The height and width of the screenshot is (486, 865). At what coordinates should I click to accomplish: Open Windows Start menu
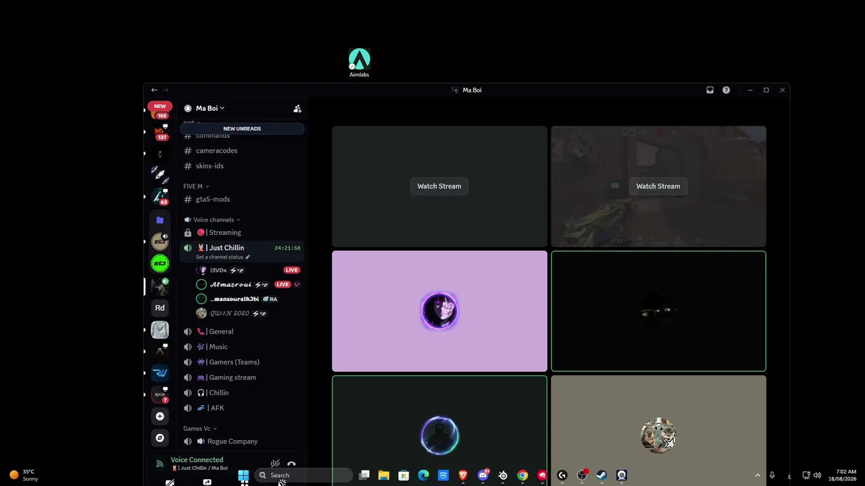(243, 475)
